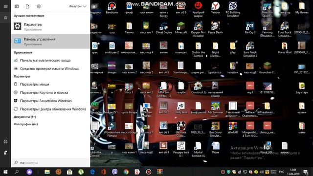Open Параметры Центра обновления Windows

click(x=50, y=109)
